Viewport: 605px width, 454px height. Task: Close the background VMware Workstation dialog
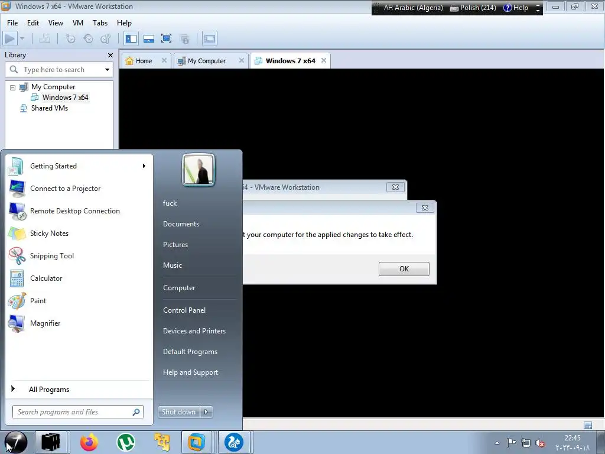[395, 187]
